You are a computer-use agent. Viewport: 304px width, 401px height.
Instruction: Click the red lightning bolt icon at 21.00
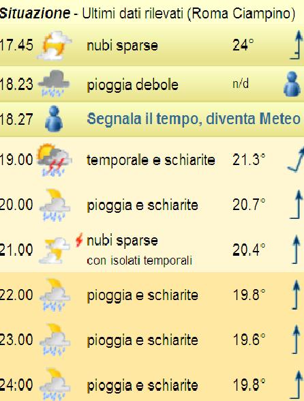tap(80, 239)
